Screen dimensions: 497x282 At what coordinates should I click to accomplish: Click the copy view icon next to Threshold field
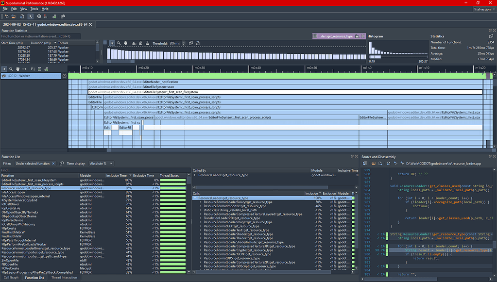pos(191,43)
